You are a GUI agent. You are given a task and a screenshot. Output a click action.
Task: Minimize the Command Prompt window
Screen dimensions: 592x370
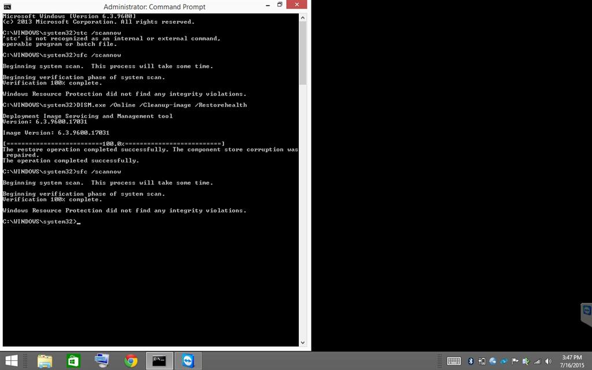click(x=268, y=5)
